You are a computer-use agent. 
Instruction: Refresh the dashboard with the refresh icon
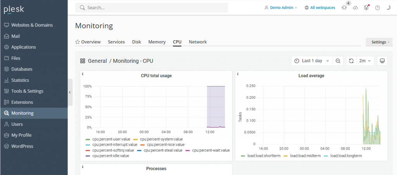(x=351, y=61)
